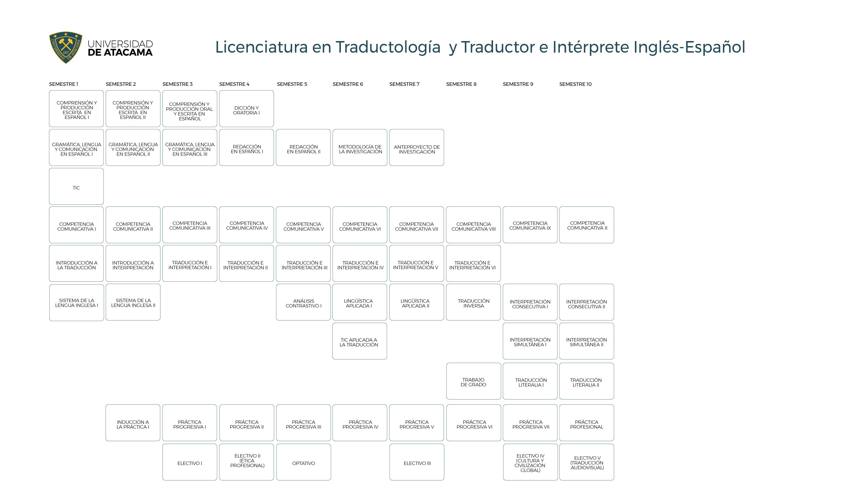
Task: Select Competencia Comunicativa X
Action: pos(586,225)
